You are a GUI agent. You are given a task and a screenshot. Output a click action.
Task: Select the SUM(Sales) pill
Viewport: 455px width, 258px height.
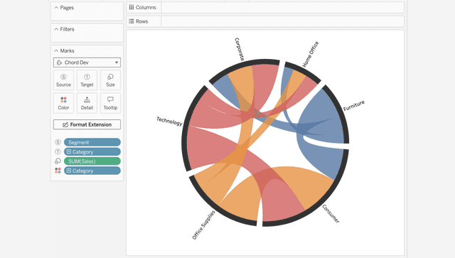click(x=92, y=161)
